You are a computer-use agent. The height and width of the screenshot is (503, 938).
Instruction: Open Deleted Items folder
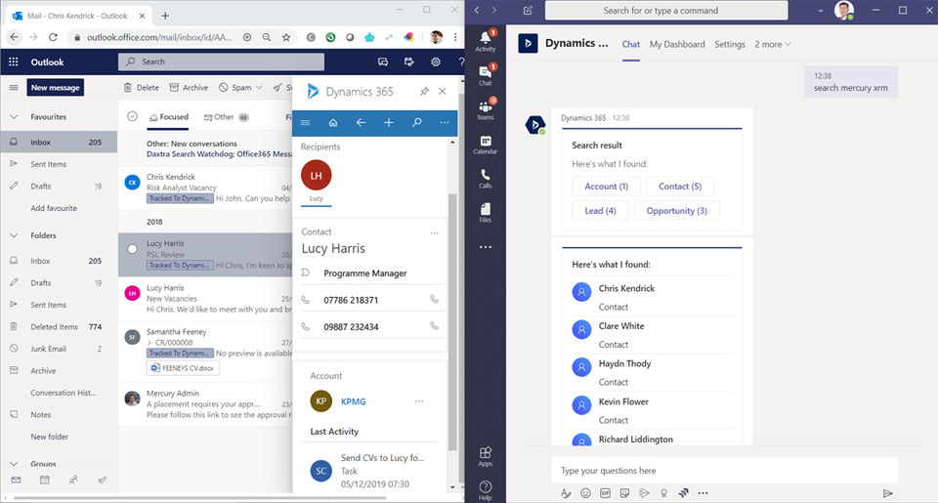[x=59, y=326]
